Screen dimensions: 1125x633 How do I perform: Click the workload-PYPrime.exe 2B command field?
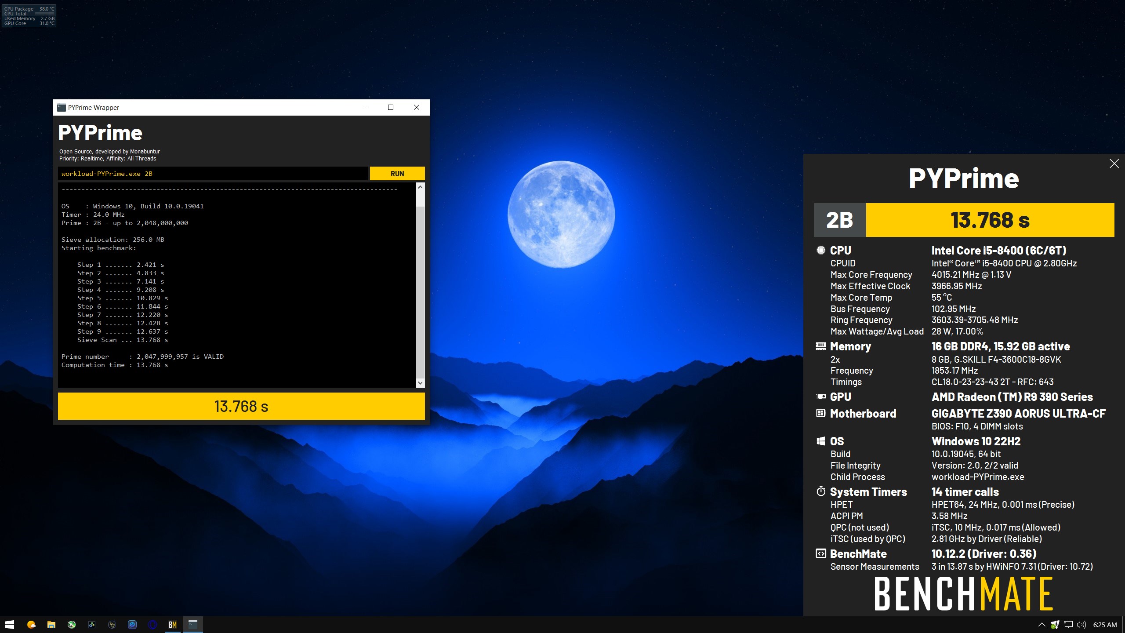pos(213,174)
